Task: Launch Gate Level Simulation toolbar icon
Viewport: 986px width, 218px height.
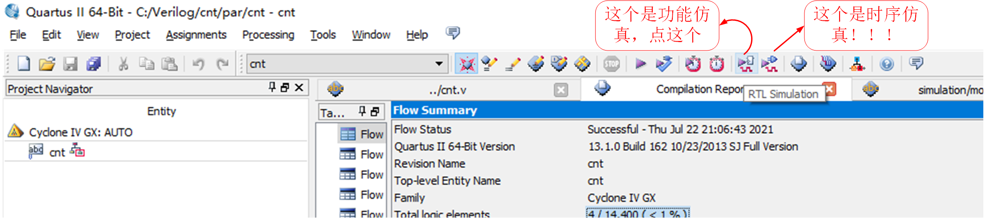Action: 769,64
